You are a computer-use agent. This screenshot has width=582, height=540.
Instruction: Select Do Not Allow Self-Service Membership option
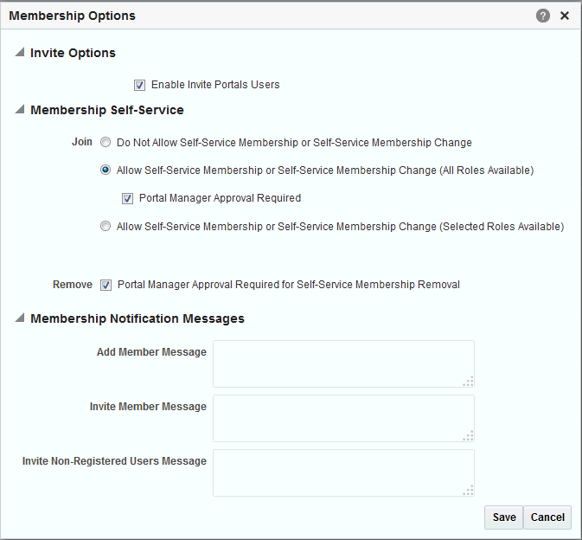pos(106,142)
